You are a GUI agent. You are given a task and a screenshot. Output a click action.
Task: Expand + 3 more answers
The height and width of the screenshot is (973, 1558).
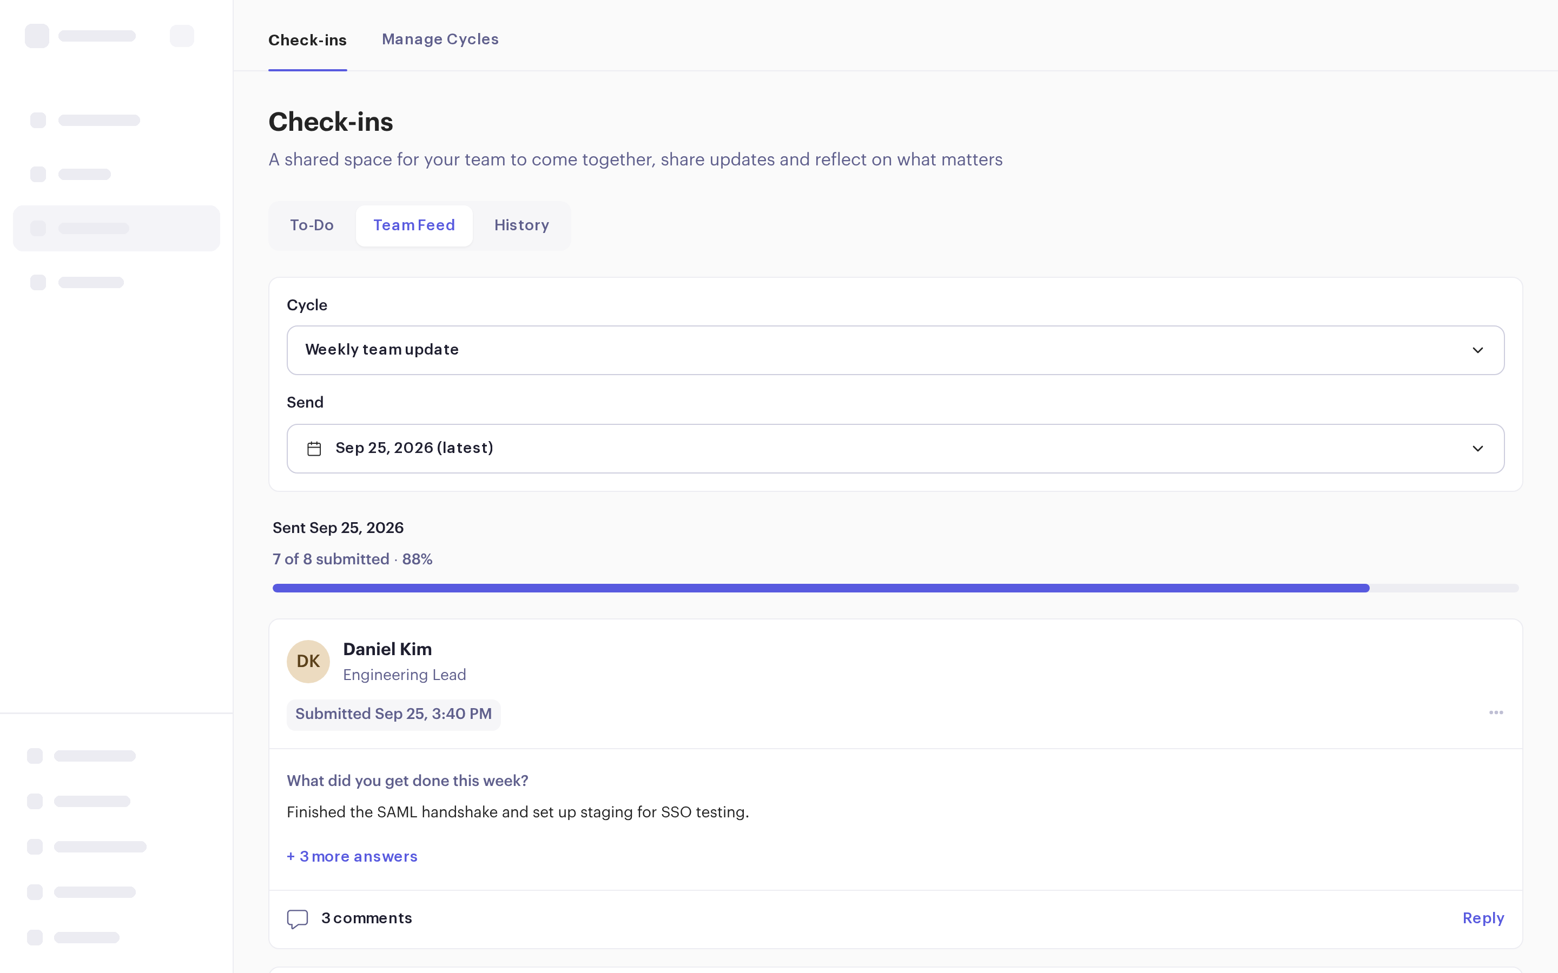point(352,857)
